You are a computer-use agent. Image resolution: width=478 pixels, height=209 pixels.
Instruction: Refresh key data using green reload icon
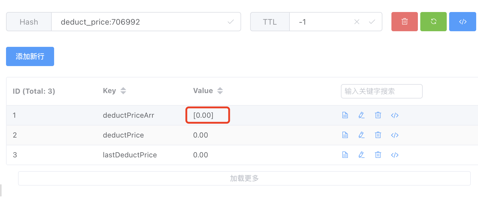[x=433, y=21]
